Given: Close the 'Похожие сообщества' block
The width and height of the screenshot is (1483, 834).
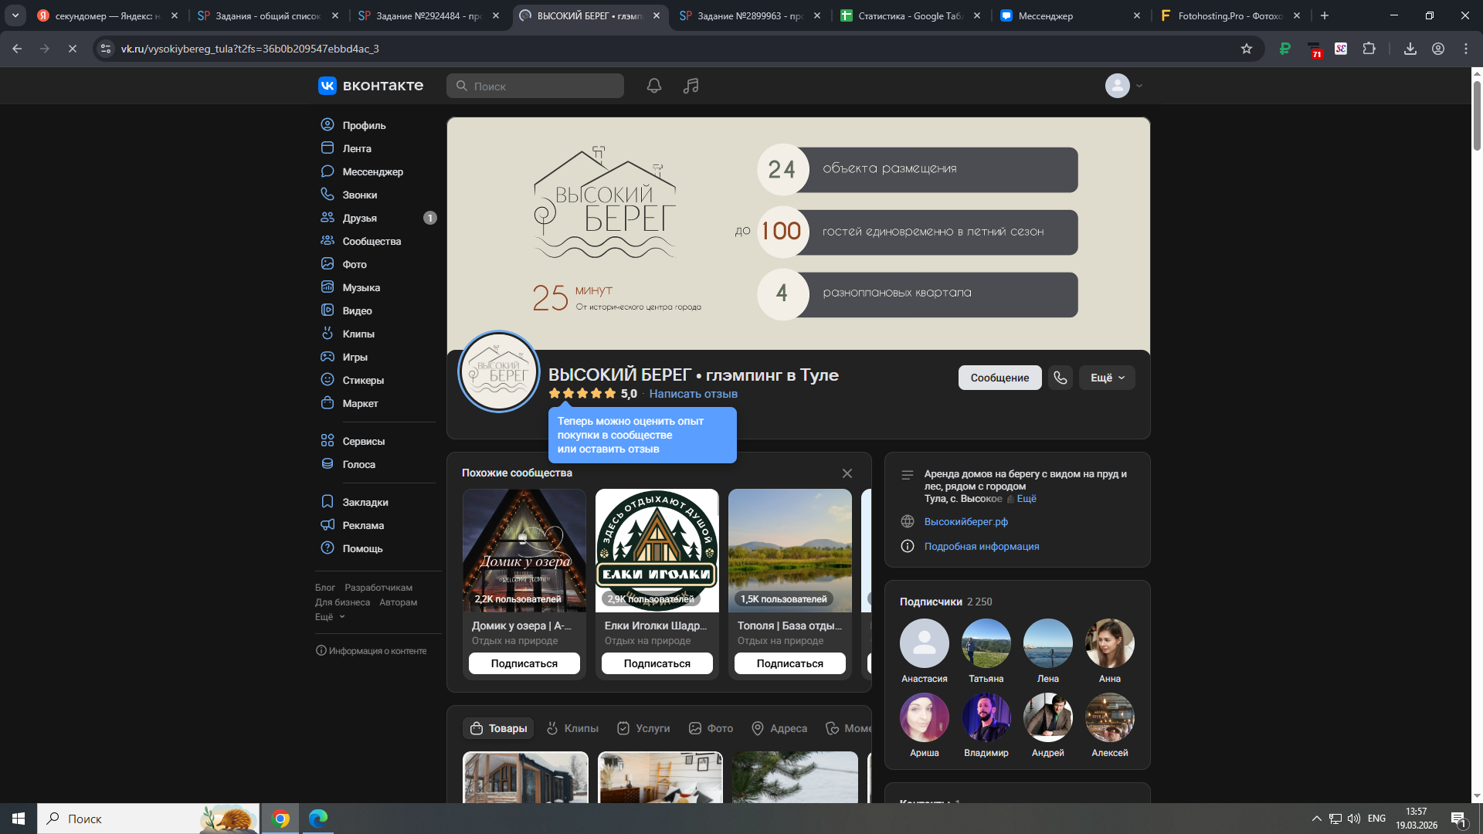Looking at the screenshot, I should point(847,473).
